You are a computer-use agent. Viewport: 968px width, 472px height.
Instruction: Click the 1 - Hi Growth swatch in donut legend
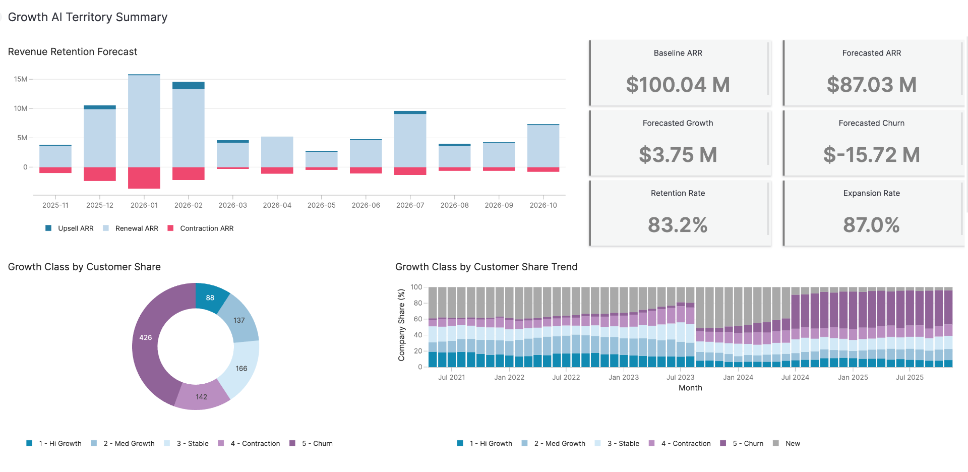point(29,444)
